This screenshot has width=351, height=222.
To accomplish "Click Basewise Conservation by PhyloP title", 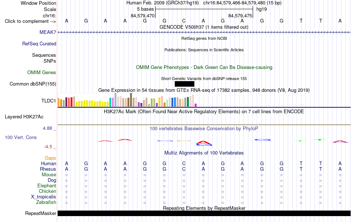I will 204,128.
